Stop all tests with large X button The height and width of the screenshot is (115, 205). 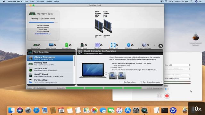click(x=161, y=46)
